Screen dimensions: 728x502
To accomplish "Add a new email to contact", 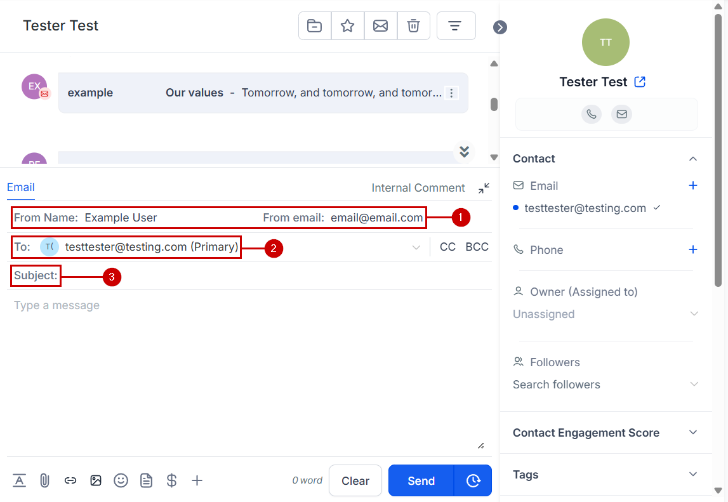I will [692, 186].
